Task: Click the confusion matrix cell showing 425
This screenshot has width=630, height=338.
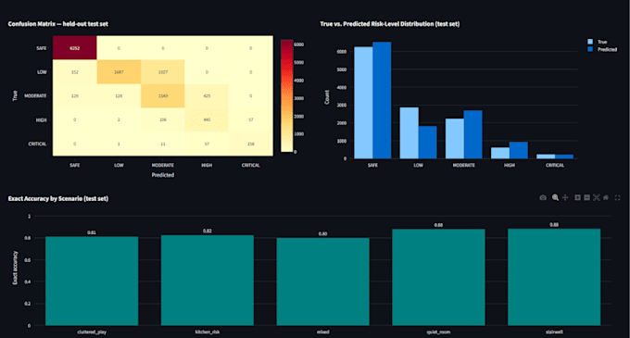Action: [207, 96]
